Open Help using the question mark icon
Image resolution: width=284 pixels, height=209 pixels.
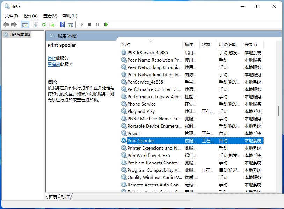[x=62, y=24]
